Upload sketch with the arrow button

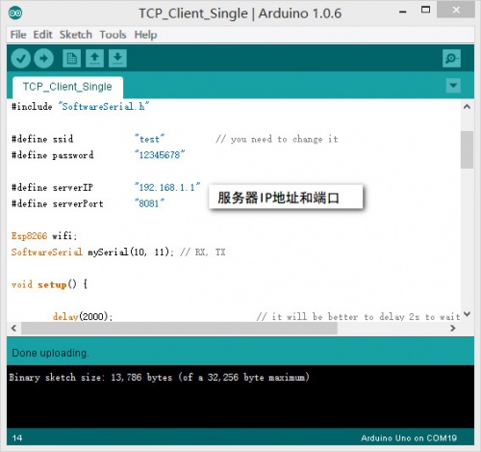tap(43, 59)
